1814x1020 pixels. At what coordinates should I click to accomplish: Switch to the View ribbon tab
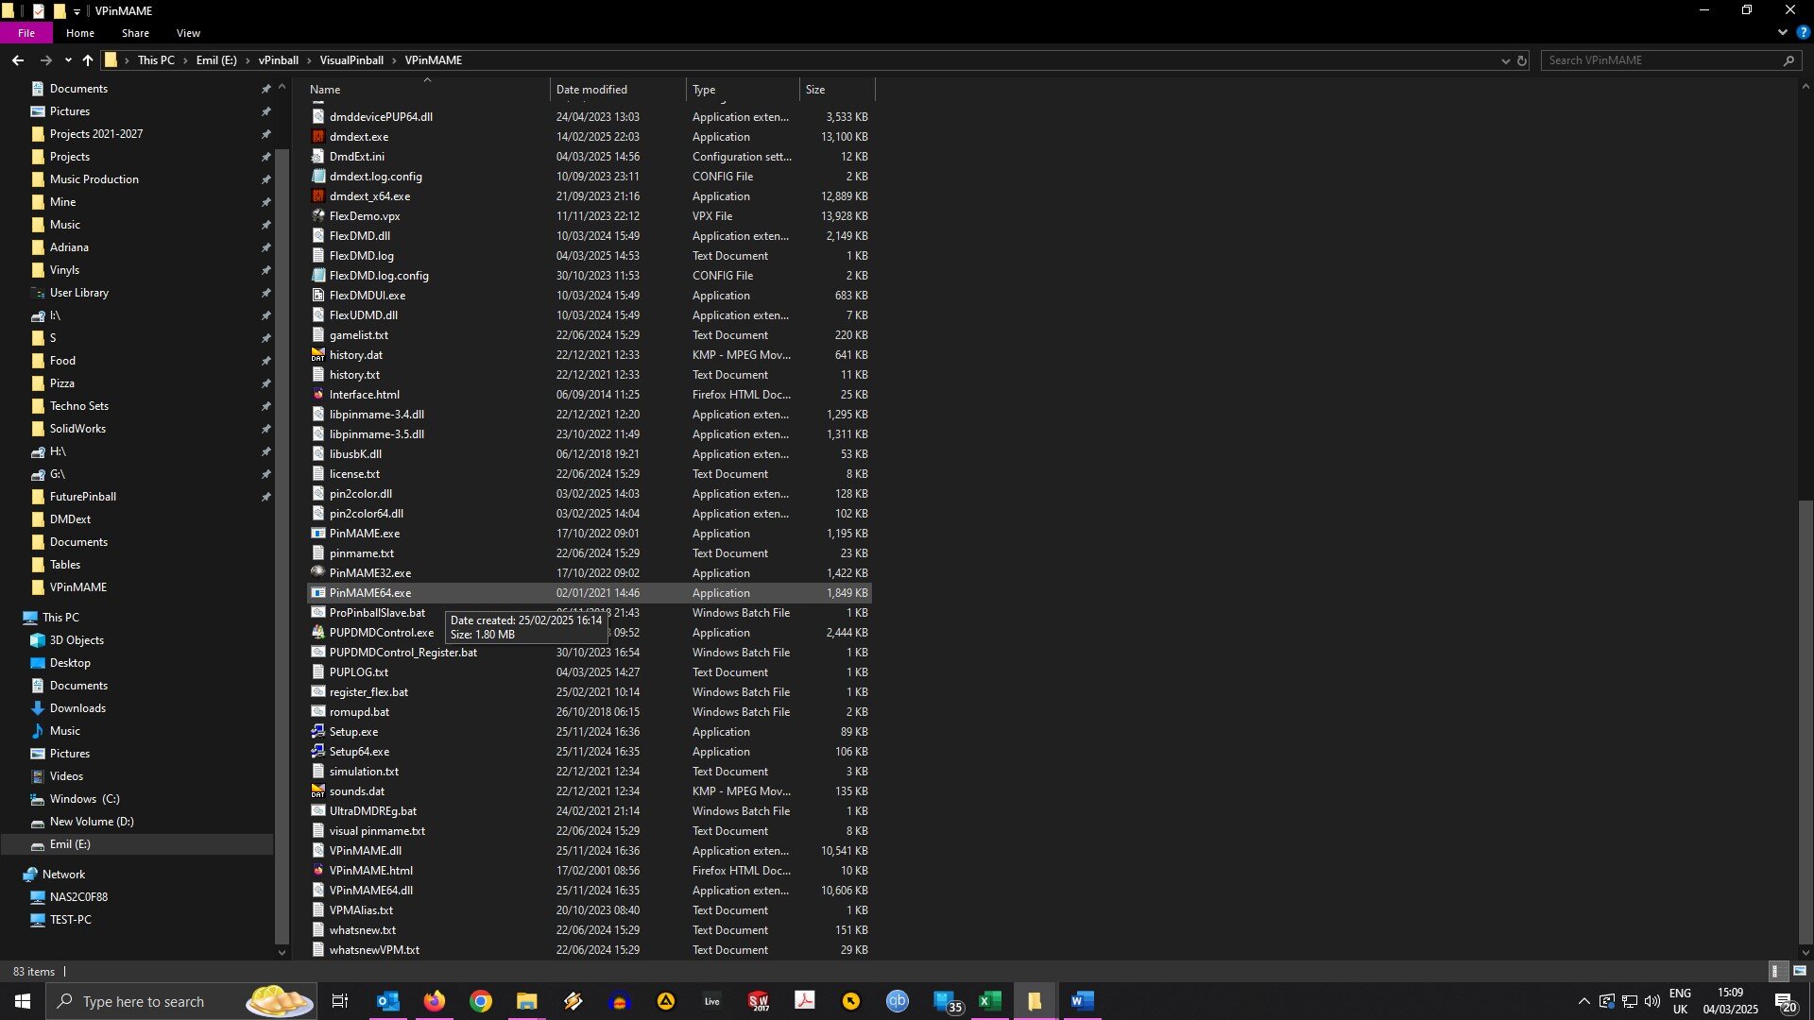click(188, 33)
